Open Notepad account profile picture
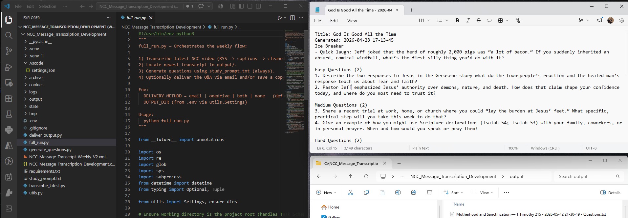The height and width of the screenshot is (218, 628). (611, 20)
